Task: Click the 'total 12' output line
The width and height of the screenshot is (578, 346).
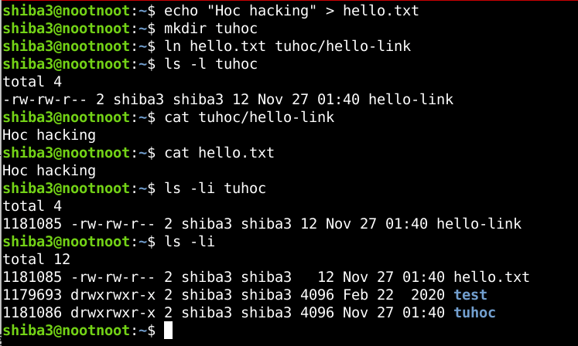Action: click(36, 259)
